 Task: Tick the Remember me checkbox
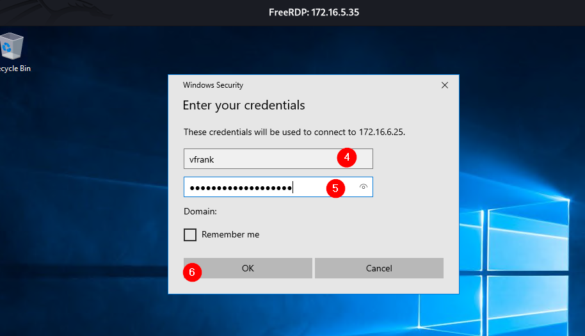(190, 235)
